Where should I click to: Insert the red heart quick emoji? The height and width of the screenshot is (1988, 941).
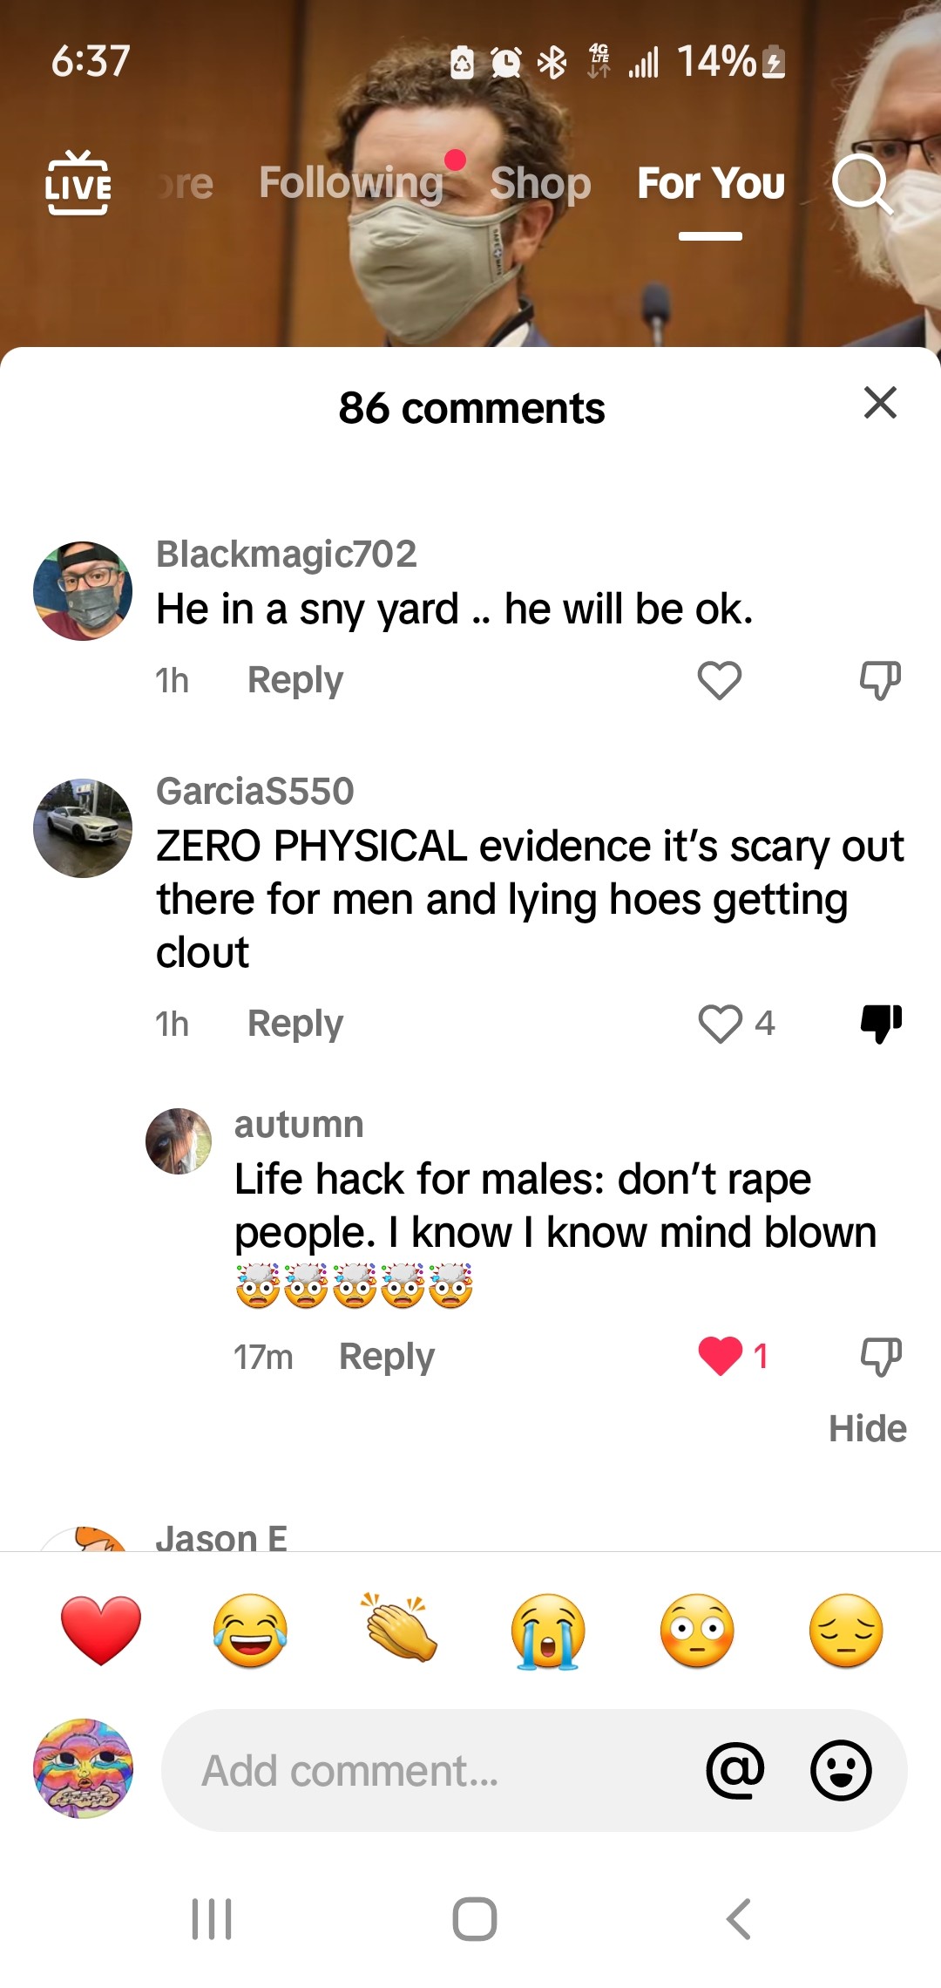(101, 1631)
